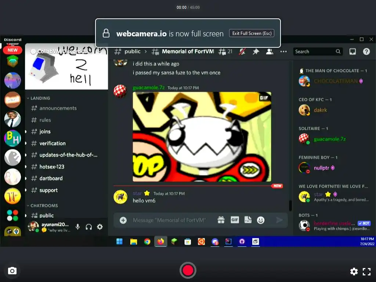
Task: Open the three-dot more options menu
Action: point(283,51)
